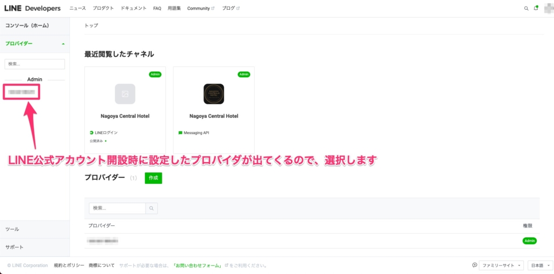
Task: Click the green 作成 button
Action: [x=153, y=178]
